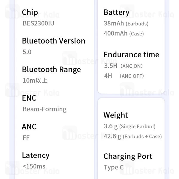
Task: Click the ANC heading on the left
Action: (29, 127)
